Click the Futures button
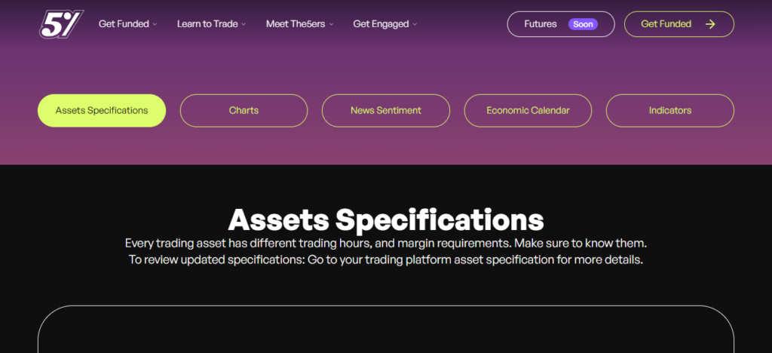 pyautogui.click(x=541, y=24)
